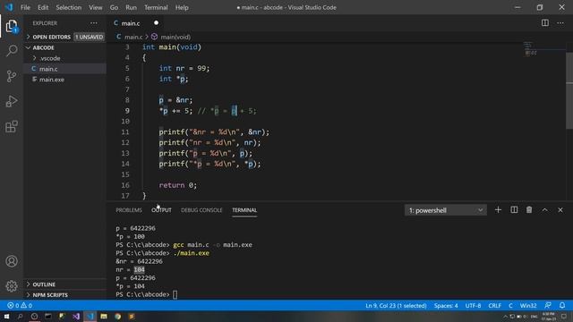Viewport: 573px width, 322px height.
Task: Change indentation via Spaces: 4
Action: [446, 306]
